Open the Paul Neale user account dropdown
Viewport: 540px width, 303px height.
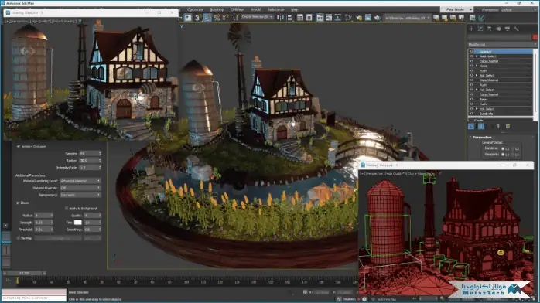457,9
